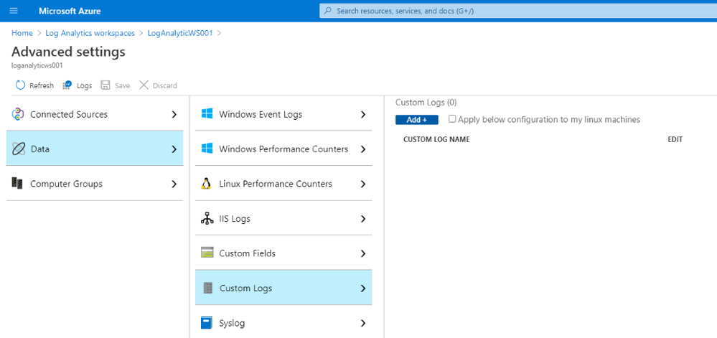
Task: Expand Custom Fields chevron
Action: 363,253
